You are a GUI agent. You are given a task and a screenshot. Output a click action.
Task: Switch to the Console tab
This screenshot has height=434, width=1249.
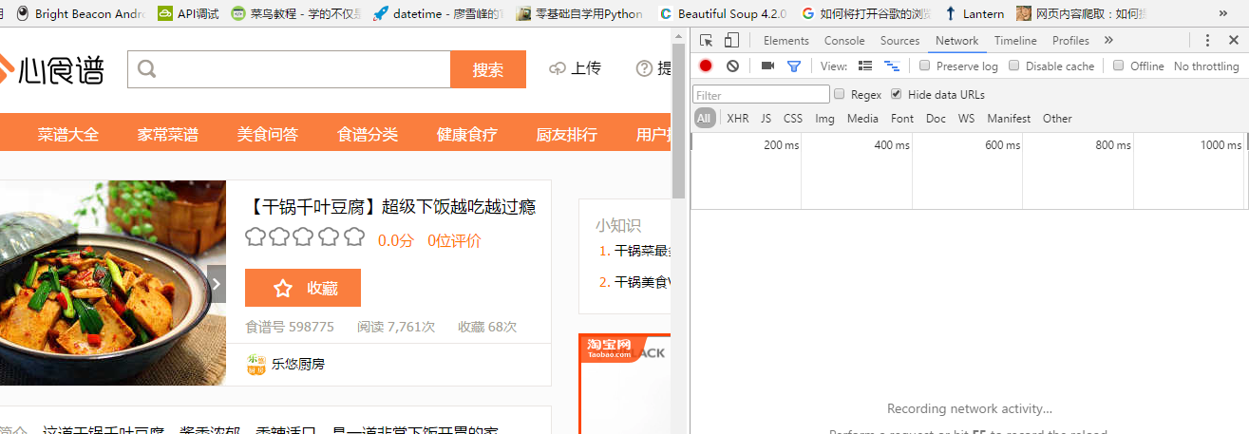pos(843,41)
